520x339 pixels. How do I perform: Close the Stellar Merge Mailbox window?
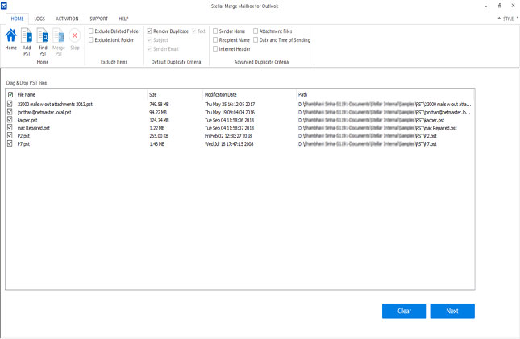[513, 6]
